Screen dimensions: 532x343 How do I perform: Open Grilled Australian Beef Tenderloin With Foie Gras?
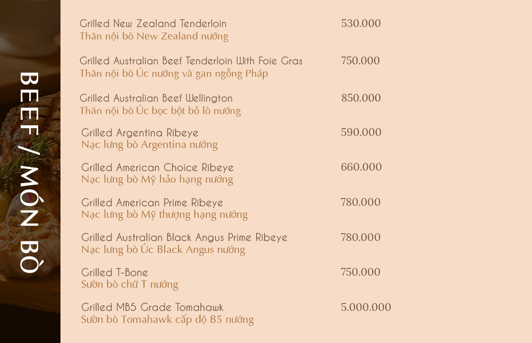coord(191,61)
